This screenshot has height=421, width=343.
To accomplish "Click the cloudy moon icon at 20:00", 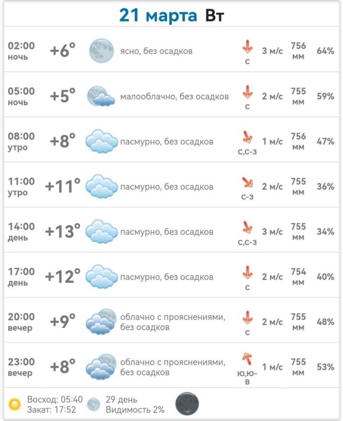I will point(101,322).
